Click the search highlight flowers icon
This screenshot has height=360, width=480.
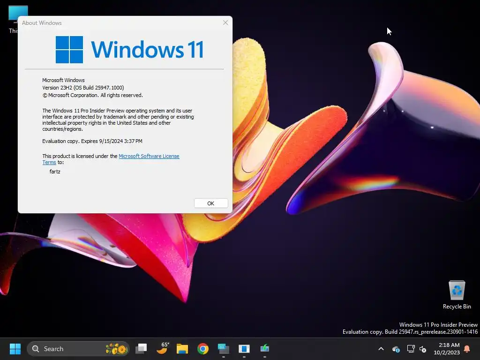pyautogui.click(x=117, y=349)
